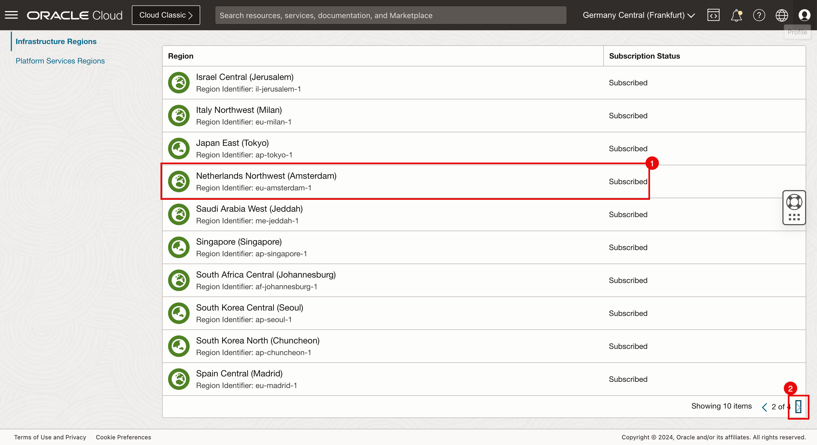The width and height of the screenshot is (817, 445).
Task: Click the Spain Central (Madrid) region icon
Action: (179, 379)
